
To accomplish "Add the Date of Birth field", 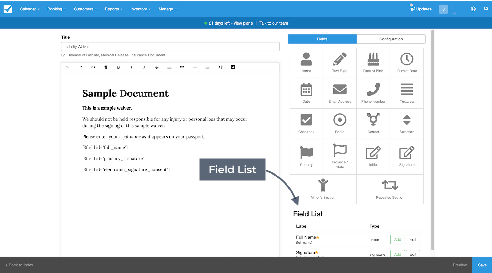I will click(x=373, y=63).
